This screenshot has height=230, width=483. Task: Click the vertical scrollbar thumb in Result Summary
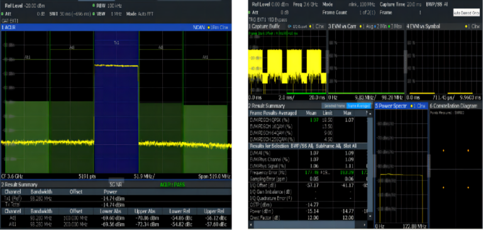(370, 164)
